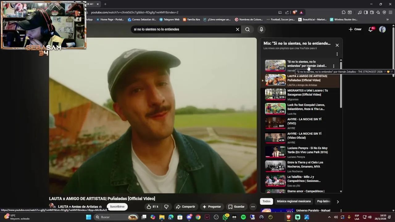Close the mix playlist panel

point(337,45)
